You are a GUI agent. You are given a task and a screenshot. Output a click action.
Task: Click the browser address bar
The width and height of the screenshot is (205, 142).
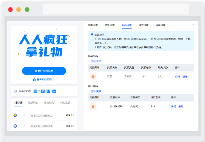point(116,9)
